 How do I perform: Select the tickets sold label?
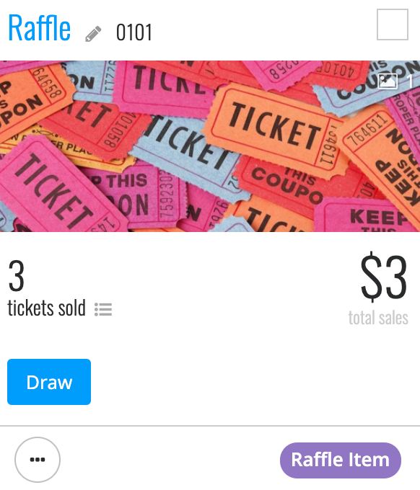click(x=46, y=308)
